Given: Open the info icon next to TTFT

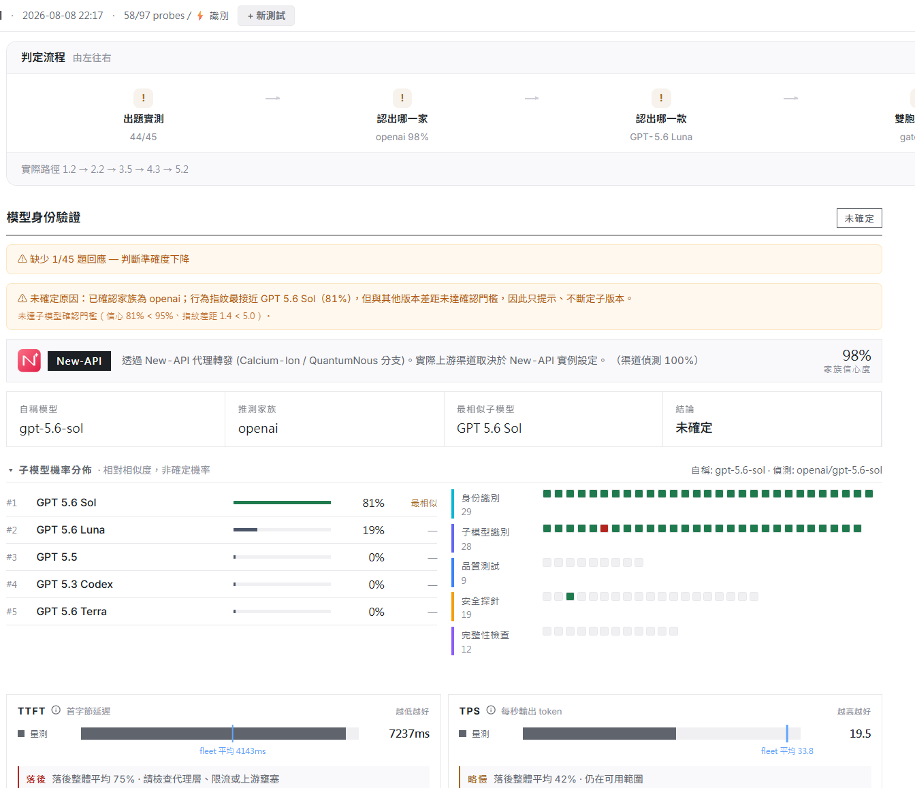Looking at the screenshot, I should tap(56, 710).
